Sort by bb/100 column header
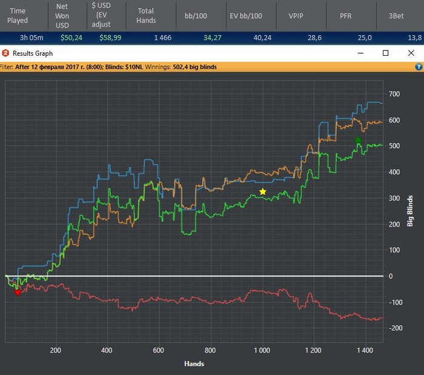Screen dimensions: 424x375 (x=196, y=16)
